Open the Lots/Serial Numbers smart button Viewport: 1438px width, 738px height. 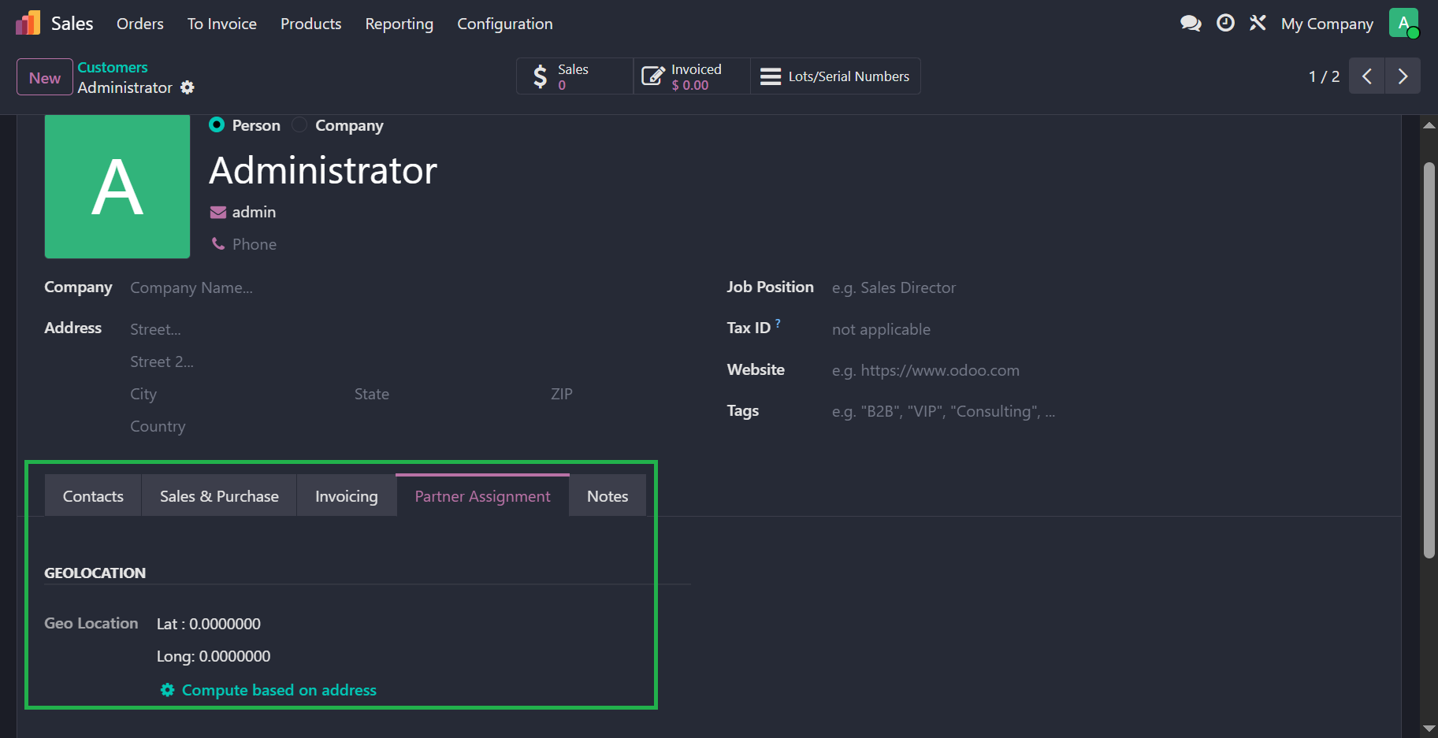pyautogui.click(x=835, y=76)
